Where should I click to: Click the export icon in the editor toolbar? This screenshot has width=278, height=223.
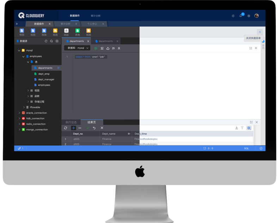(108, 48)
